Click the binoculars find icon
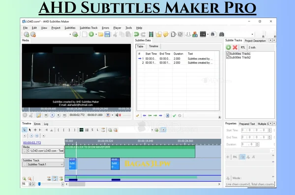The image size is (295, 195). (222, 34)
